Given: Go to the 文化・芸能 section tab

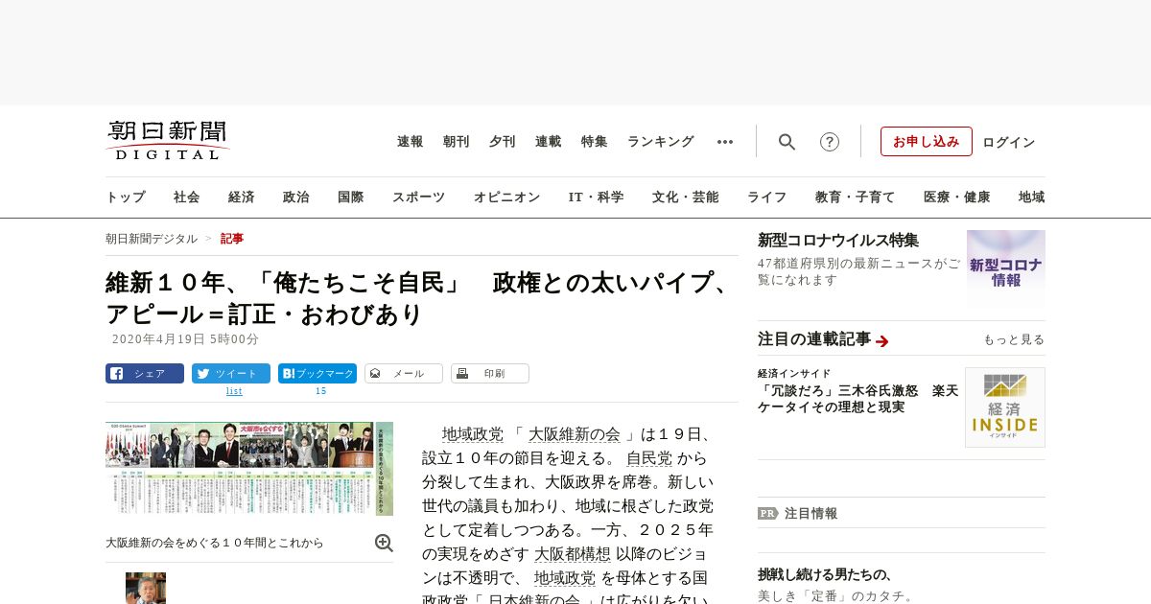Looking at the screenshot, I should (686, 197).
